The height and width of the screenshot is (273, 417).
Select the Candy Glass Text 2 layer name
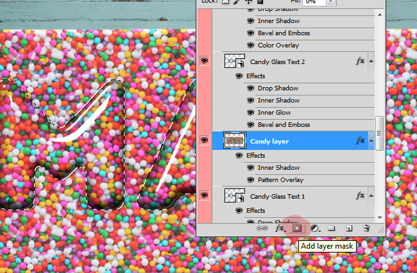tap(277, 62)
